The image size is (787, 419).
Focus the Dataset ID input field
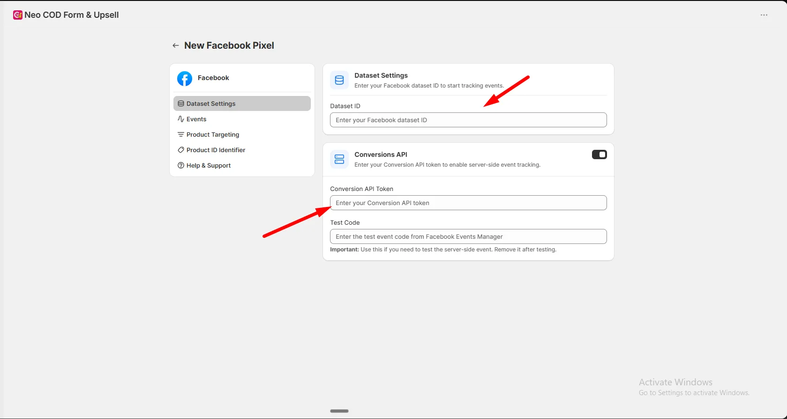coord(468,120)
